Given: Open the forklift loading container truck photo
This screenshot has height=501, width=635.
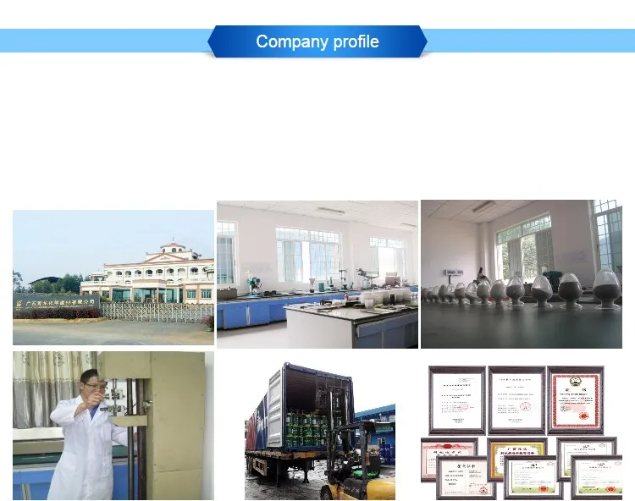Looking at the screenshot, I should point(320,431).
